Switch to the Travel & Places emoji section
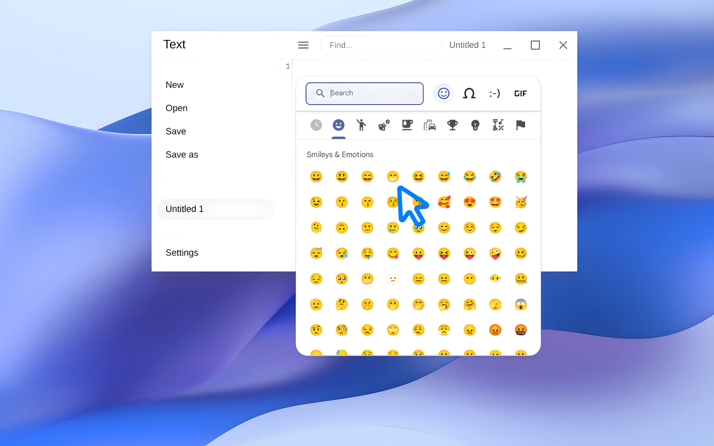Image resolution: width=714 pixels, height=446 pixels. coord(429,125)
